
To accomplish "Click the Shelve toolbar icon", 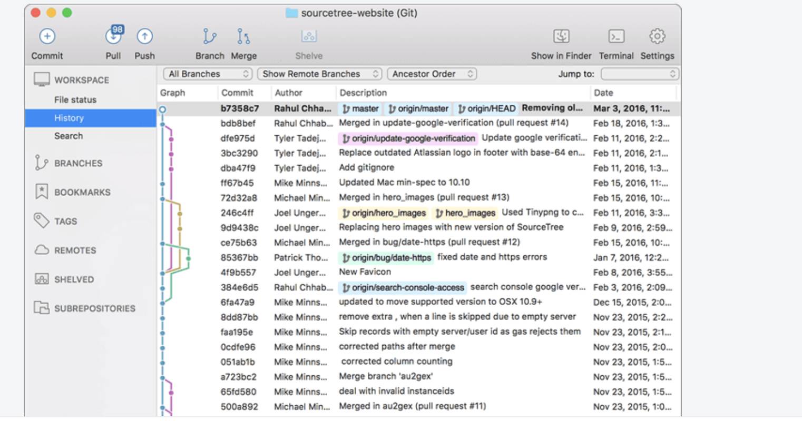I will pyautogui.click(x=309, y=36).
